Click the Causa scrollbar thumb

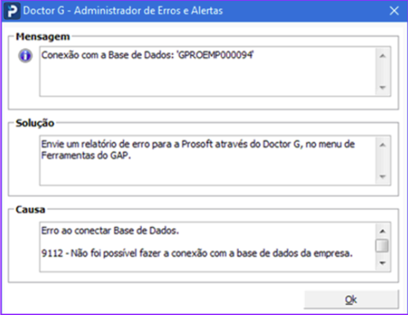382,246
